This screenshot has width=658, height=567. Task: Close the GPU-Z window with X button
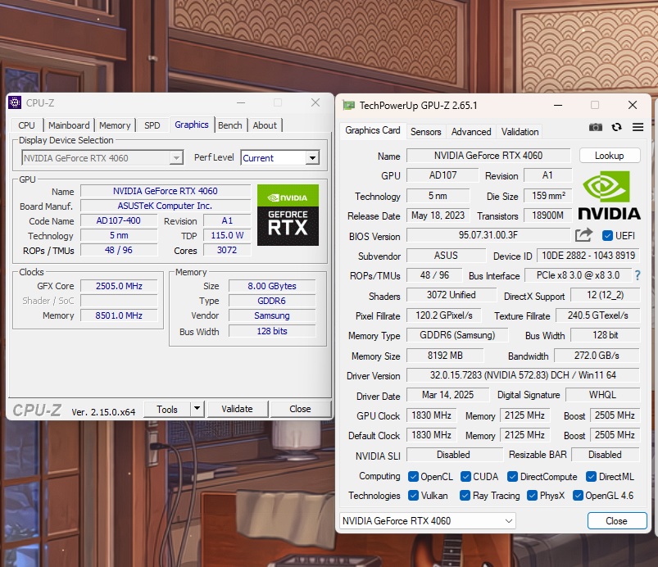coord(633,105)
